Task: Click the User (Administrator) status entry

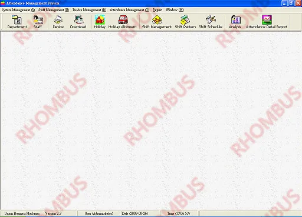Action: tap(99, 213)
